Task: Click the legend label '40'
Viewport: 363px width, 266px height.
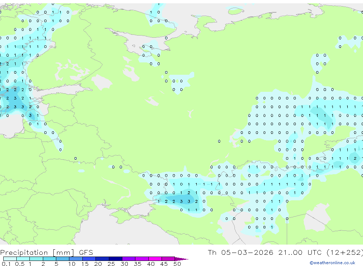Action: click(x=151, y=264)
